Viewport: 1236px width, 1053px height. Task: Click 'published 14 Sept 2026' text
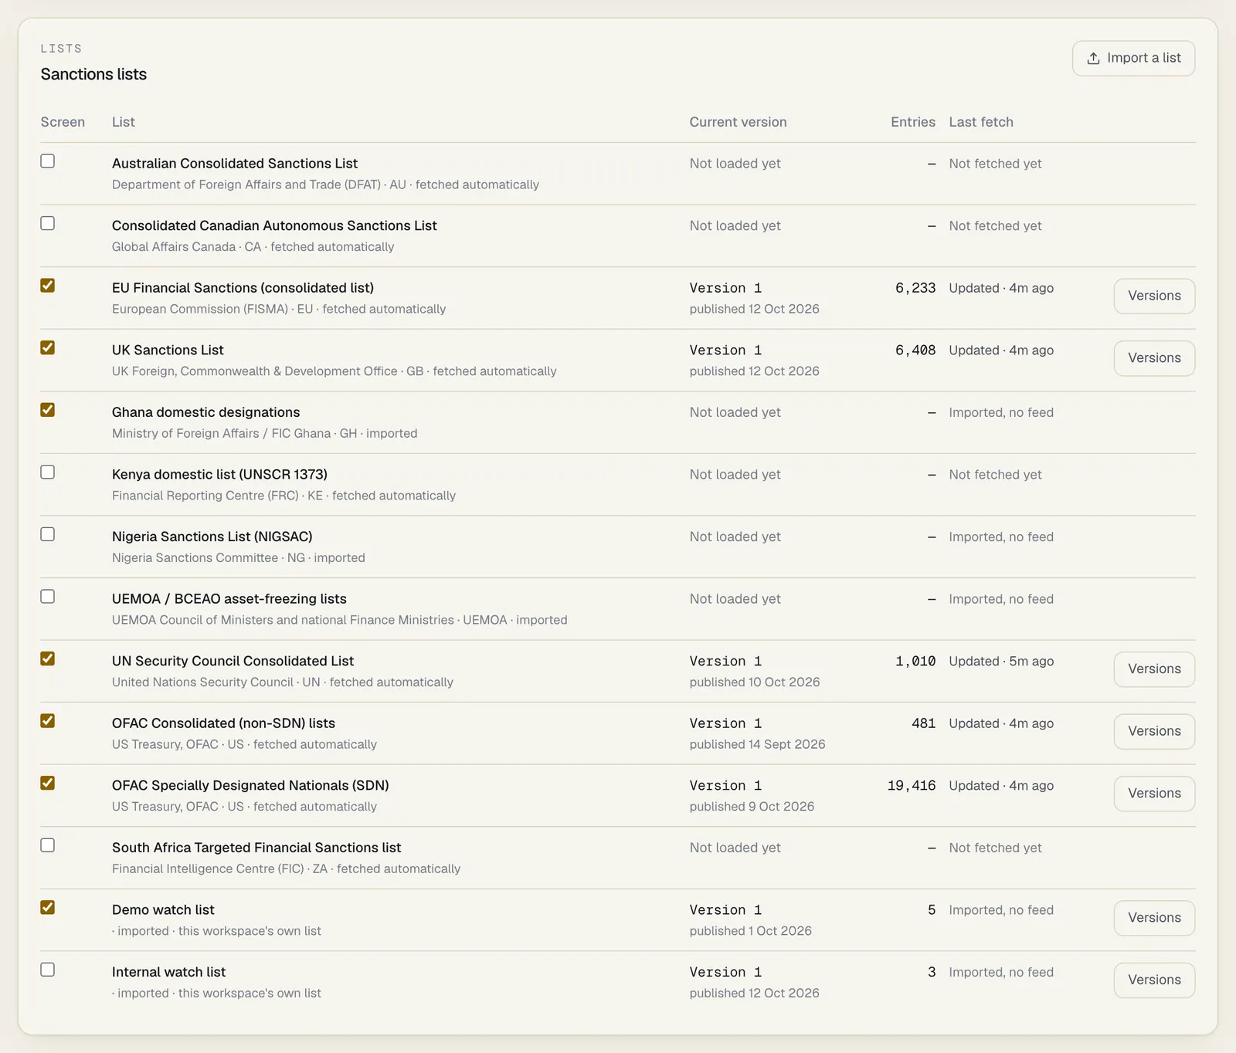(x=757, y=744)
